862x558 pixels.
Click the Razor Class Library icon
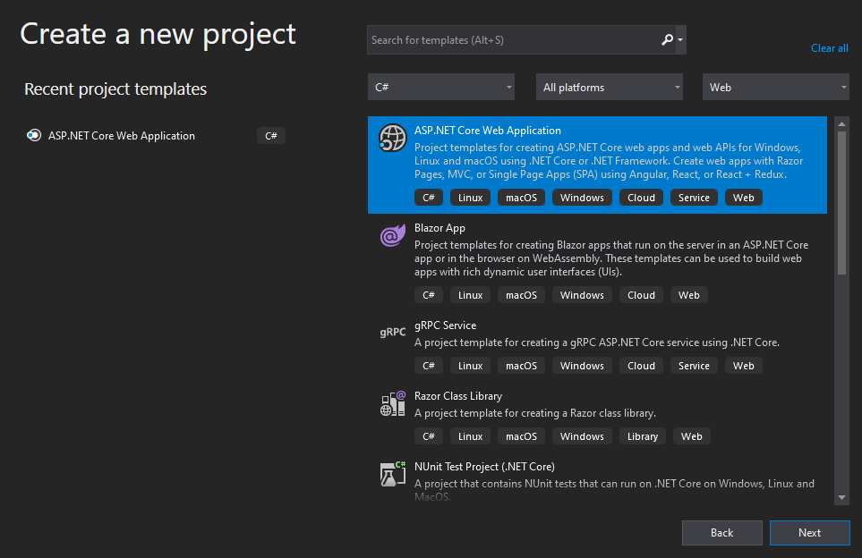point(393,403)
